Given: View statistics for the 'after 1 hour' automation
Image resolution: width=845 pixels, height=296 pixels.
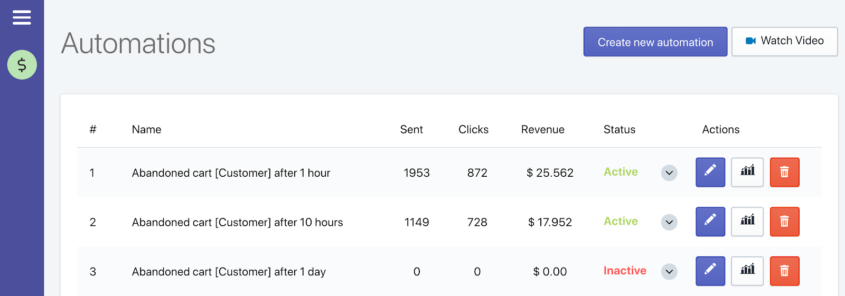Looking at the screenshot, I should click(x=747, y=173).
